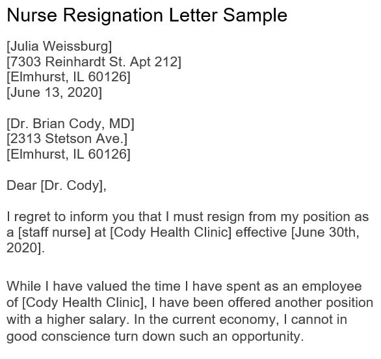Click the Nurse Resignation Letter Sample title

[x=147, y=16]
